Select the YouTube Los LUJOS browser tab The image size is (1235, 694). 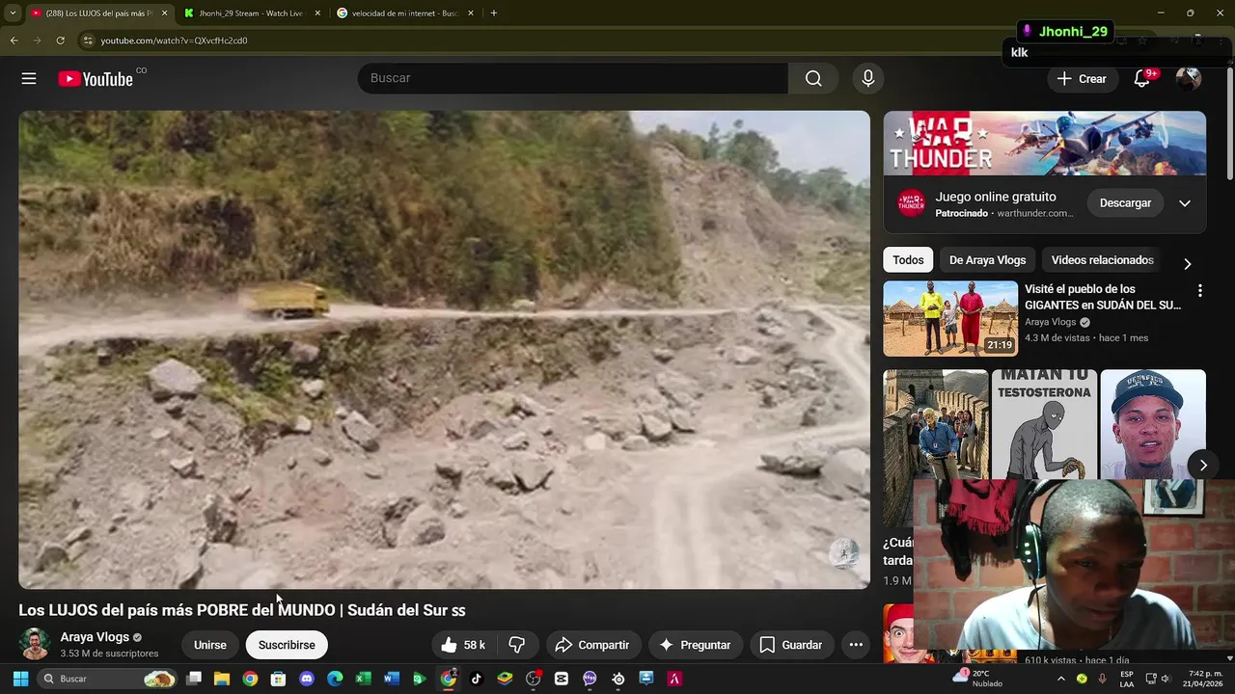tap(98, 13)
